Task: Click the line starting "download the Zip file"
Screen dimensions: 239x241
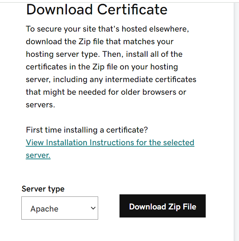Action: (x=100, y=41)
